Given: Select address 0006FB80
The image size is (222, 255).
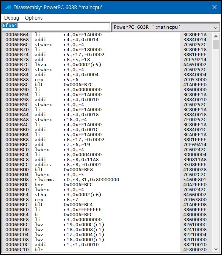Looking at the screenshot, I should [17, 70].
